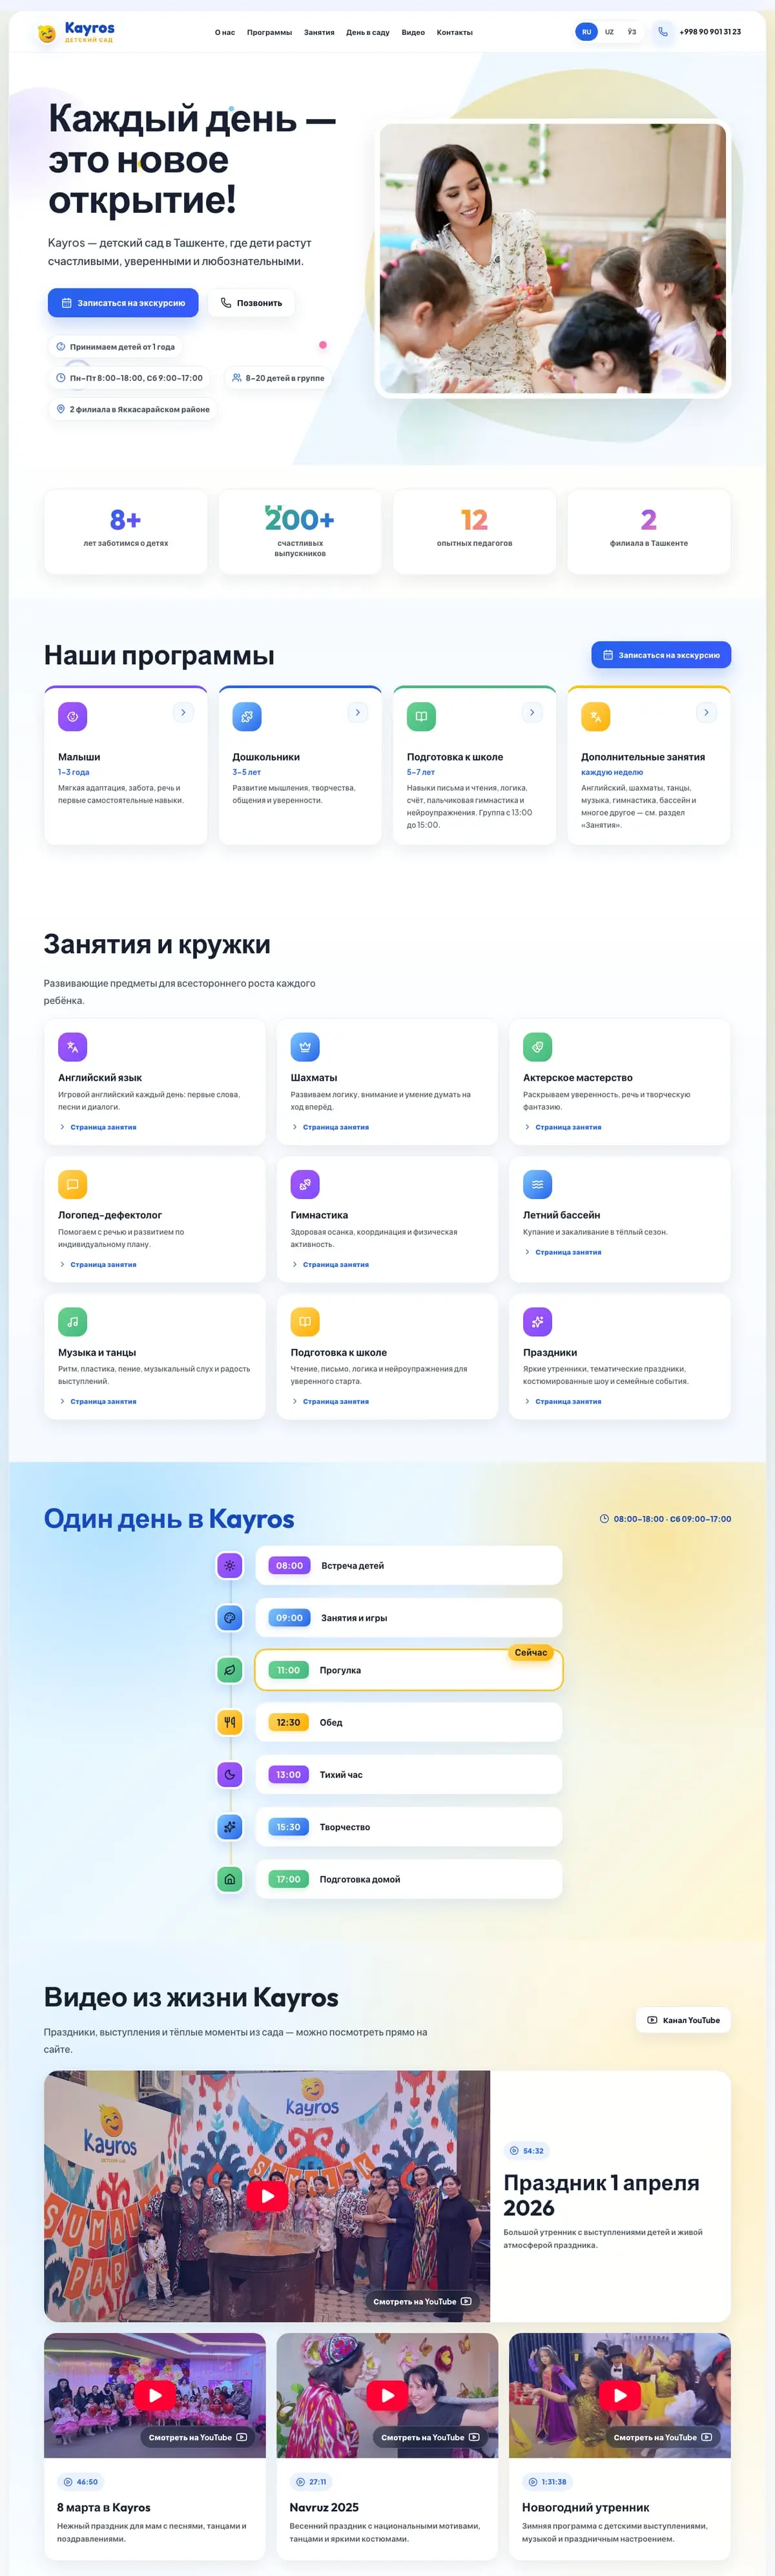Click Смотреть на YouTube on featured video

422,2301
